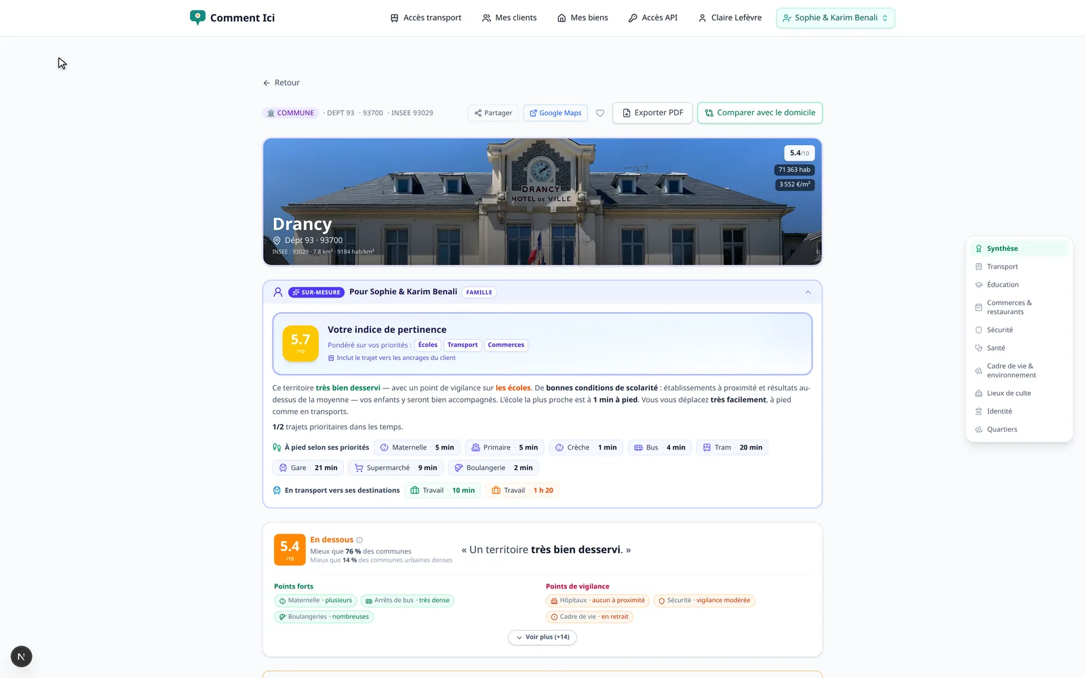This screenshot has height=678, width=1085.
Task: Click Arrêts de bus · très dense tag
Action: tap(407, 601)
